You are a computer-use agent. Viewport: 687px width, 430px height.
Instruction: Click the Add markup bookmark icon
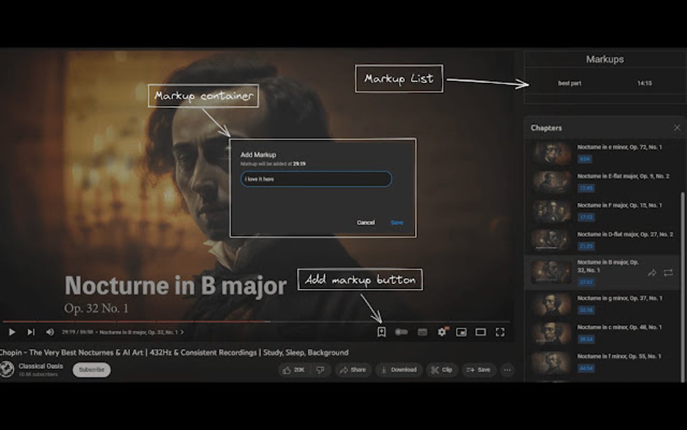[x=382, y=332]
